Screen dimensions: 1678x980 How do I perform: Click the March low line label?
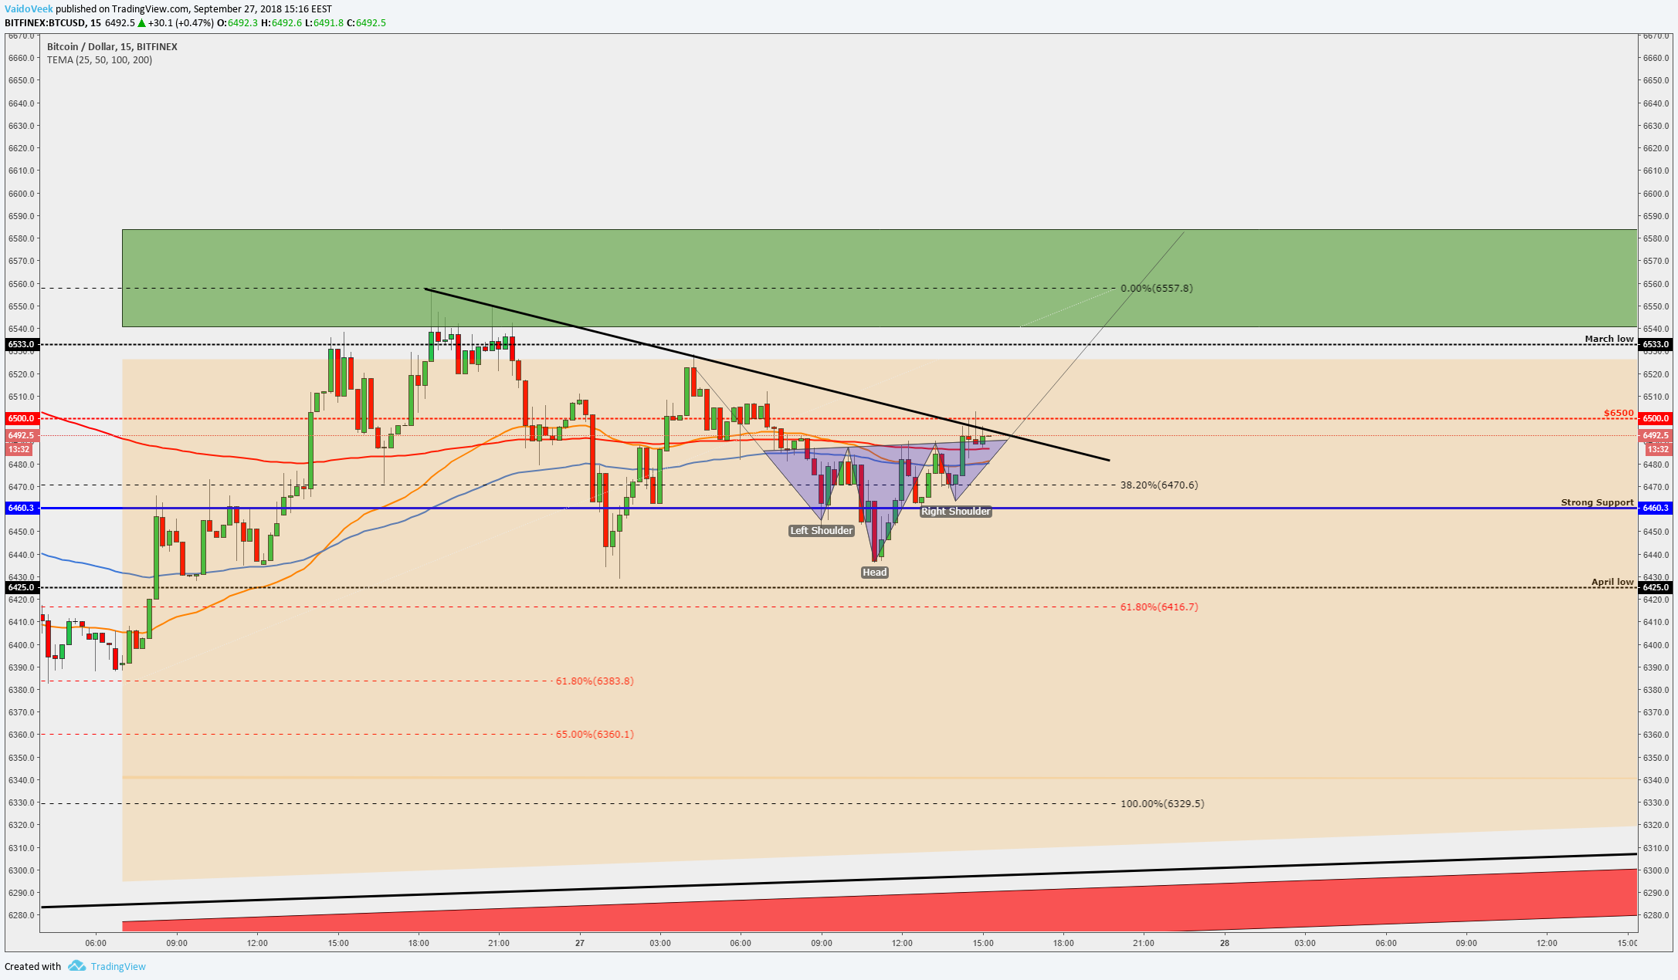1609,339
